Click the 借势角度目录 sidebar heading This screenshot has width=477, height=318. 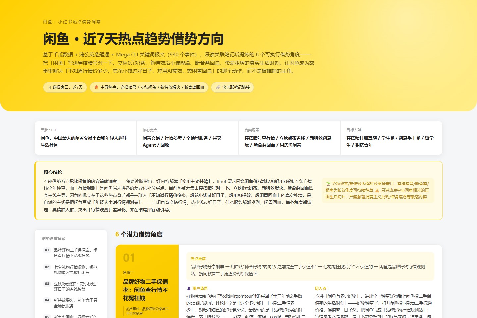(54, 238)
